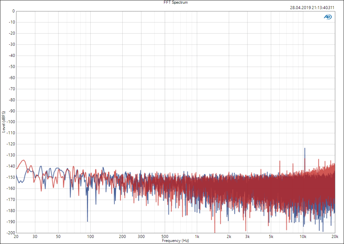Image resolution: width=344 pixels, height=244 pixels.
Task: Click the AP logo in the graph corner
Action: coord(327,17)
